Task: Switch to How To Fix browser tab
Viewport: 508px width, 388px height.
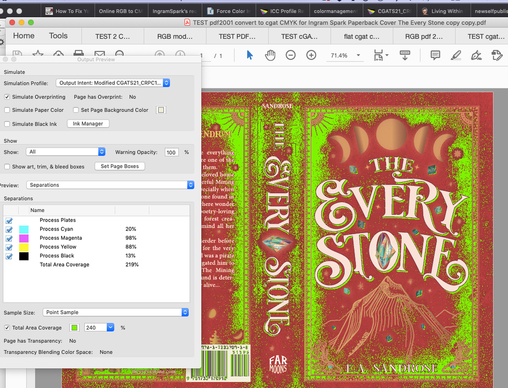Action: 68,11
